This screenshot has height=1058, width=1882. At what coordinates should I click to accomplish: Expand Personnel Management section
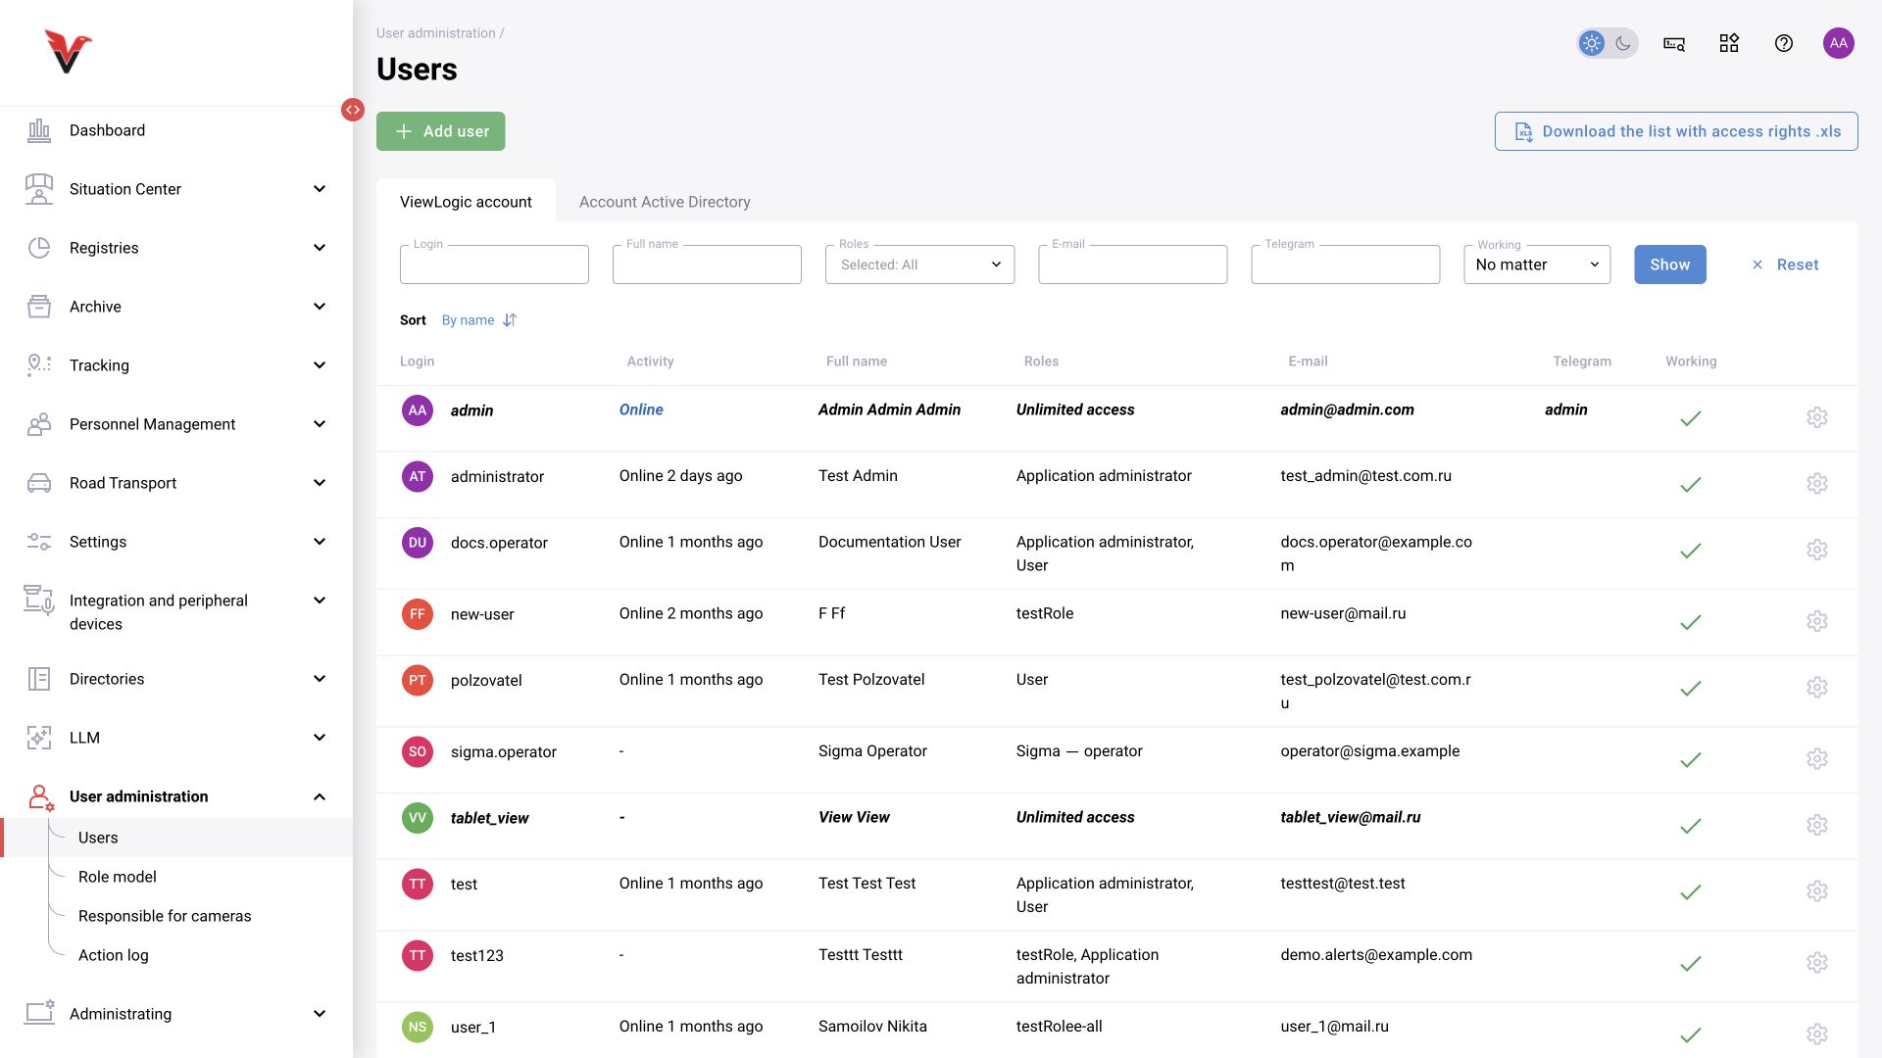(176, 424)
